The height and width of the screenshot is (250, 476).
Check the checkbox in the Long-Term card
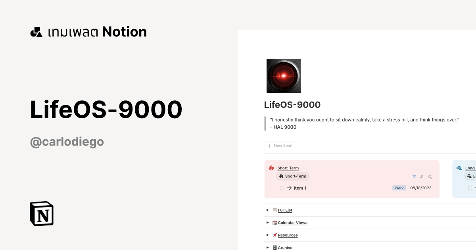pyautogui.click(x=470, y=188)
